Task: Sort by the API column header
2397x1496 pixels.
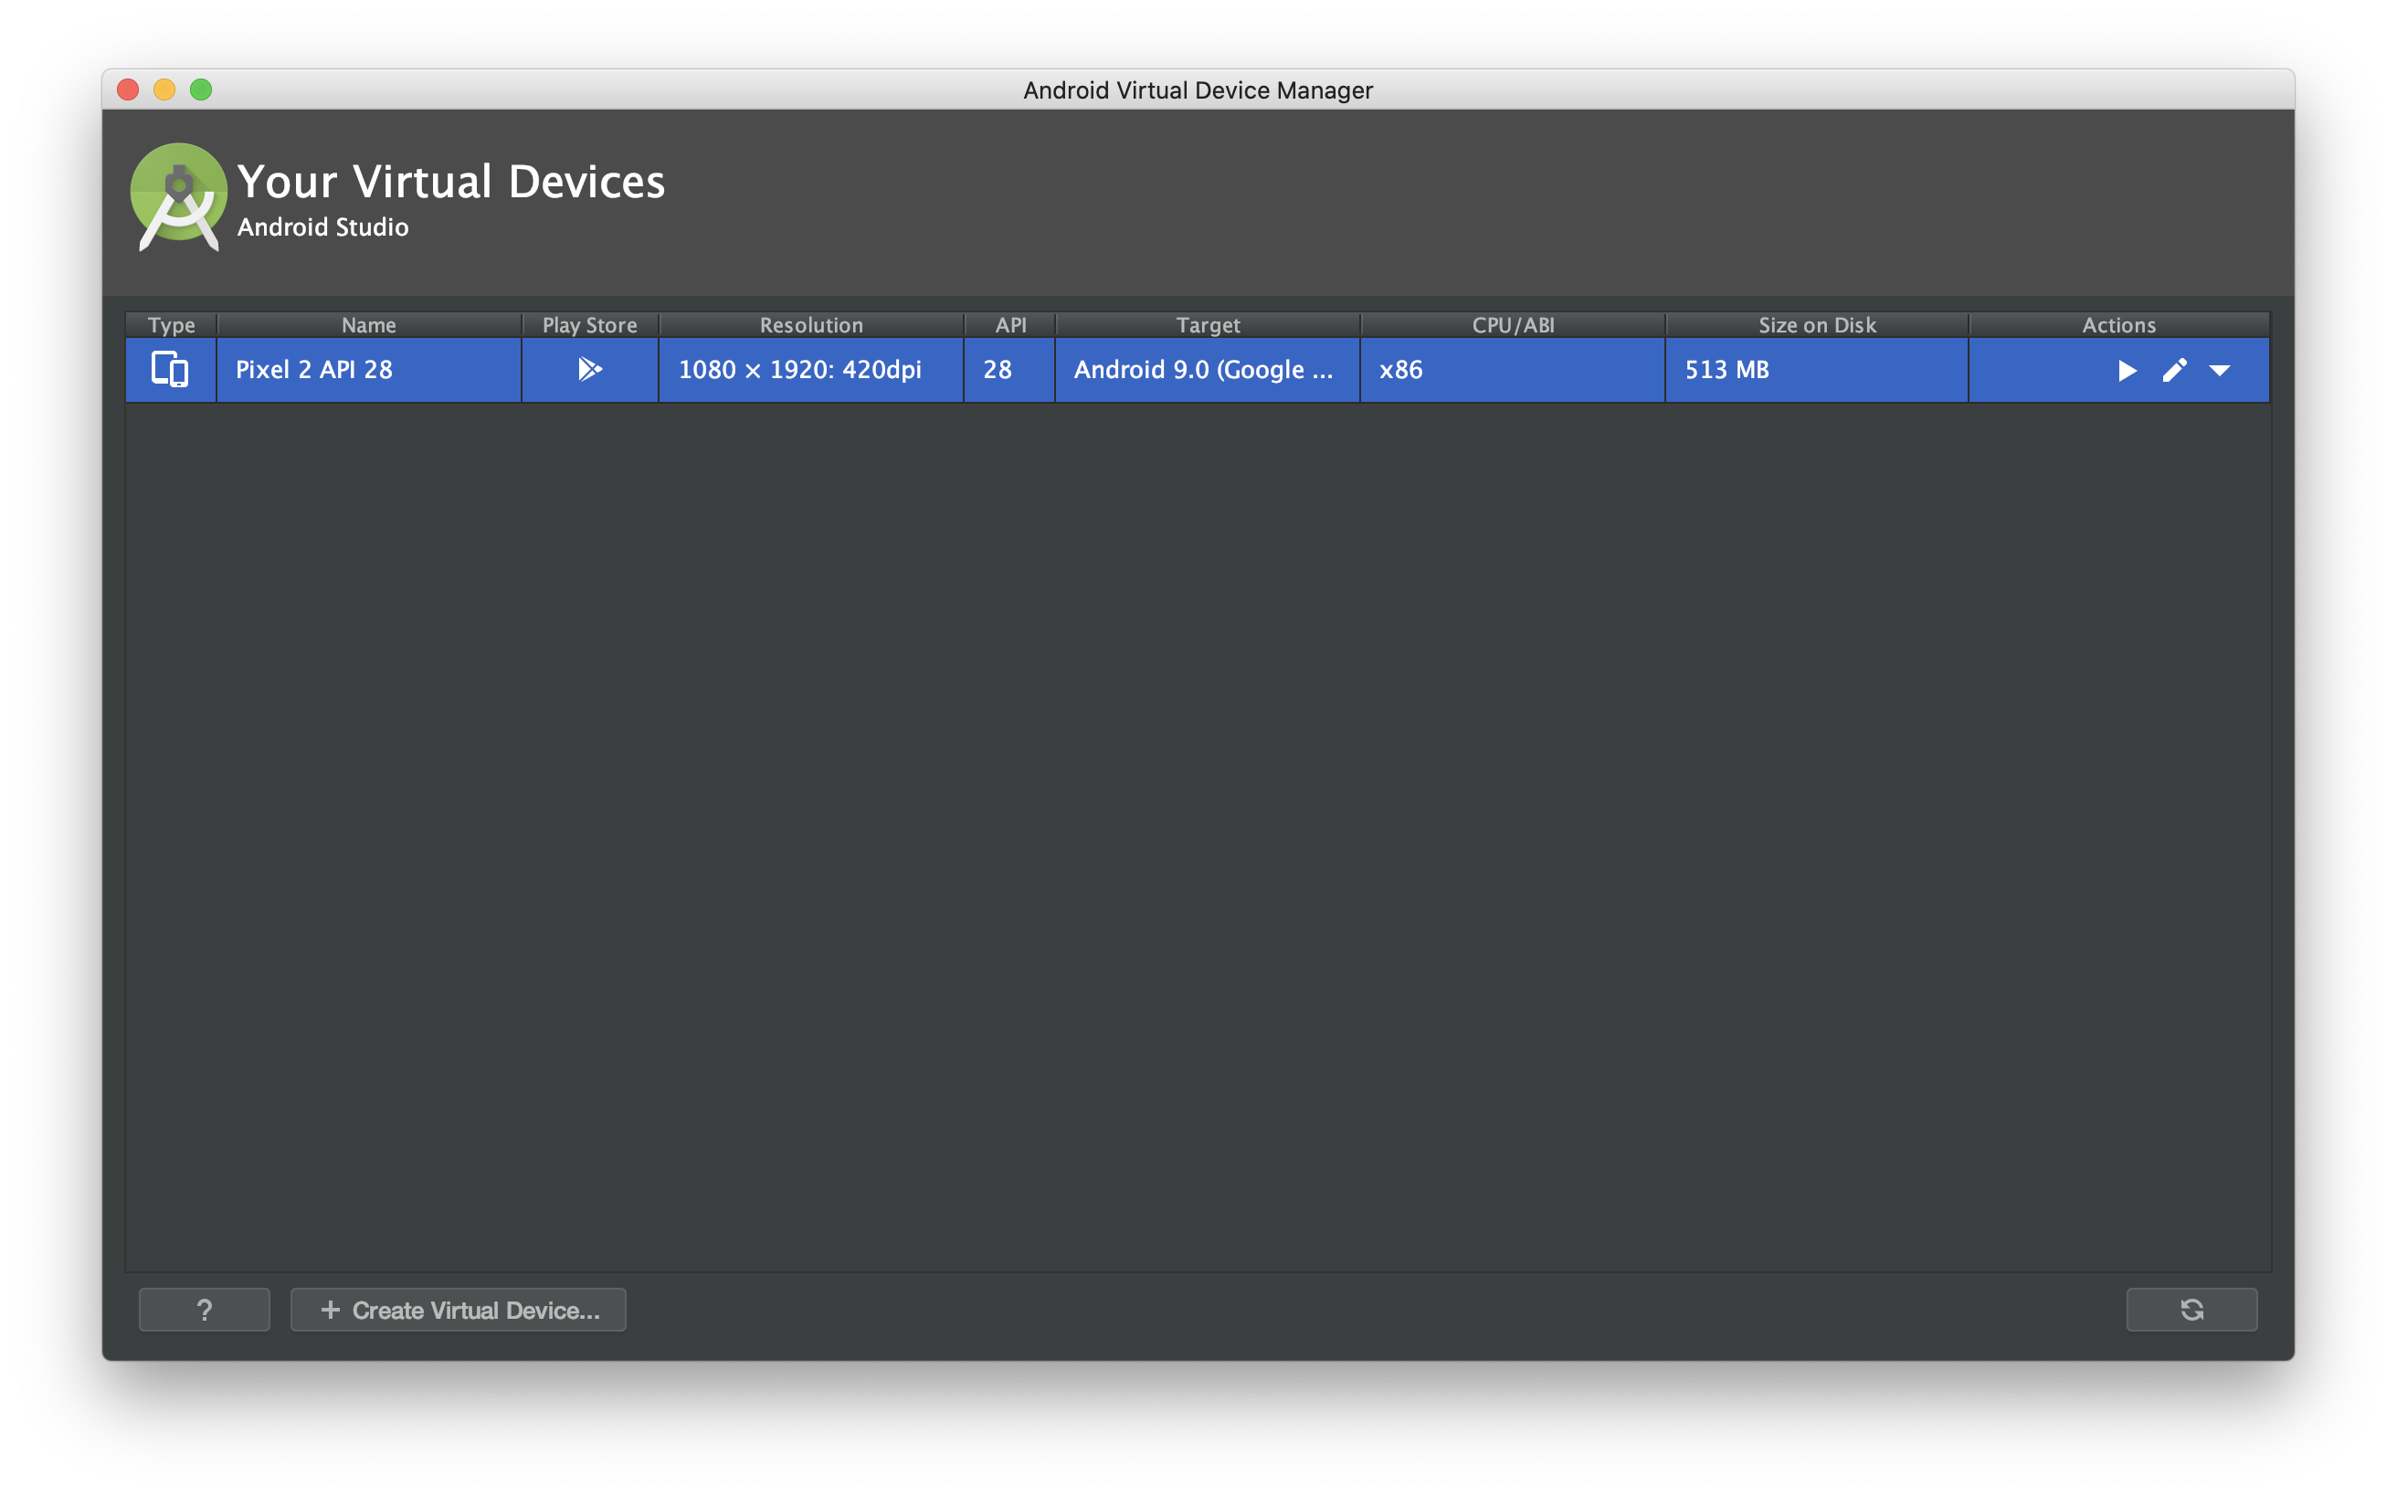Action: coord(1009,324)
